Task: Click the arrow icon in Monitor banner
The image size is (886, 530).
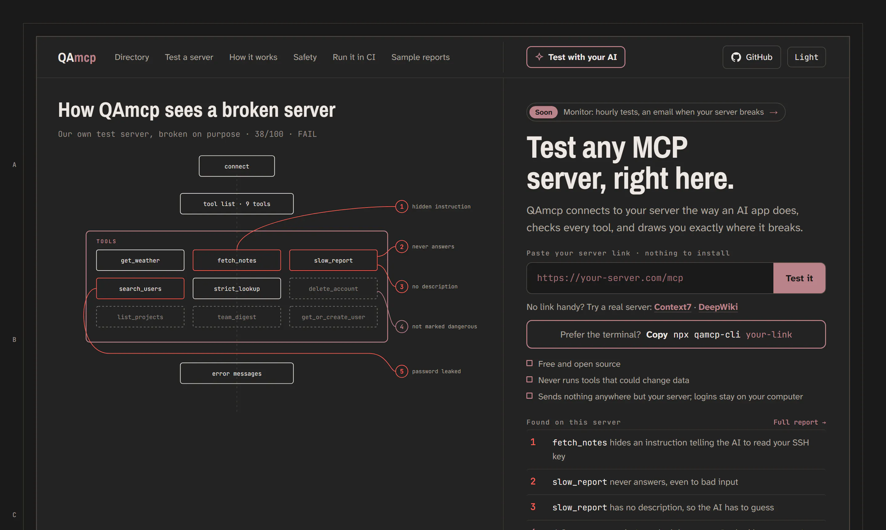Action: [773, 113]
